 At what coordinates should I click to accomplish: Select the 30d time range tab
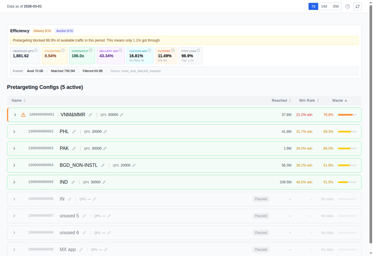(x=335, y=6)
